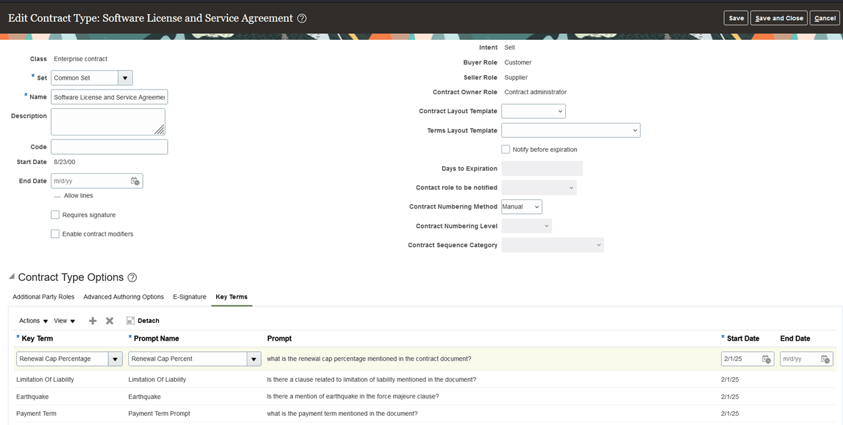Click the delete row X icon
Image resolution: width=843 pixels, height=425 pixels.
pyautogui.click(x=110, y=321)
